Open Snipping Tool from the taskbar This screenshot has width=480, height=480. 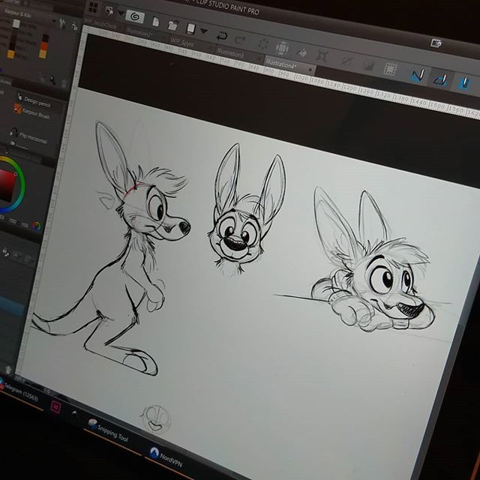click(108, 430)
